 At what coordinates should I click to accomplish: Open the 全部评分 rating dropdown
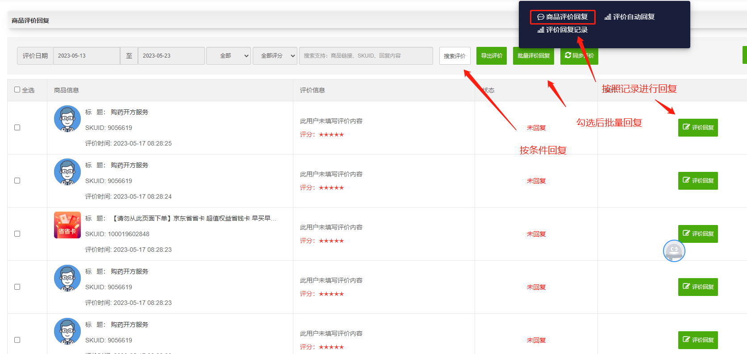[275, 56]
